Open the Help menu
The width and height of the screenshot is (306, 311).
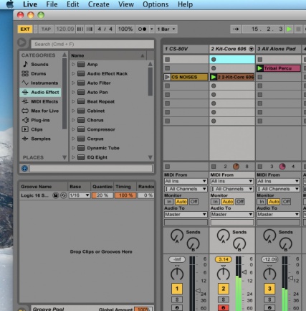coord(185,4)
